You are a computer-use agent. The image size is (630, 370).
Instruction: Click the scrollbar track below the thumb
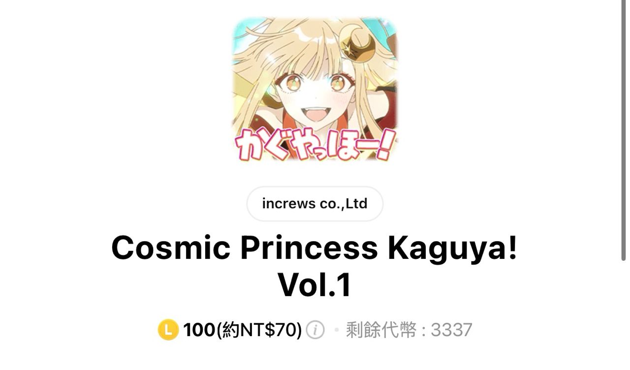(623, 315)
